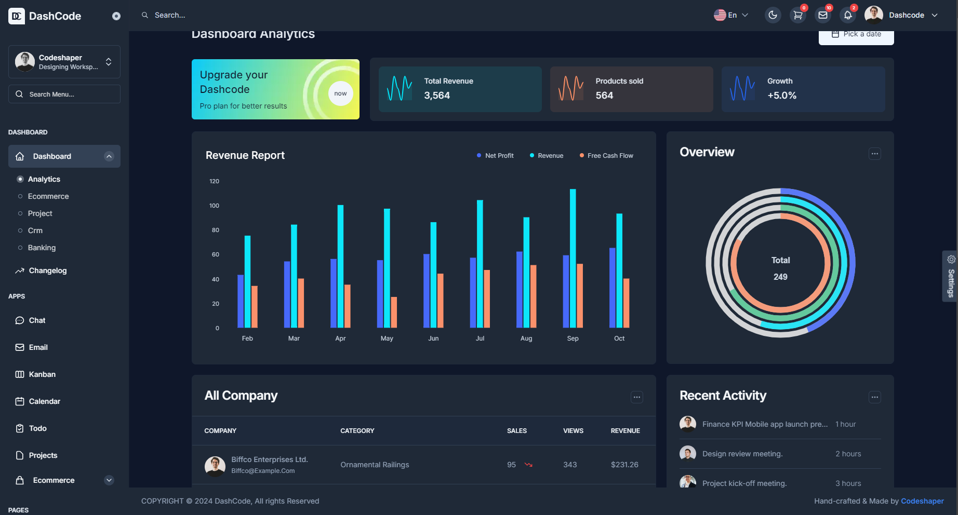Viewport: 958px width, 515px height.
Task: Open the All Company options menu
Action: click(637, 397)
